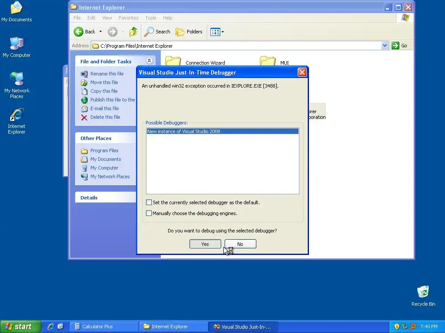Viewport: 445px width, 333px height.
Task: Switch to Visual Studio Just-In-Time taskbar button
Action: point(243,326)
